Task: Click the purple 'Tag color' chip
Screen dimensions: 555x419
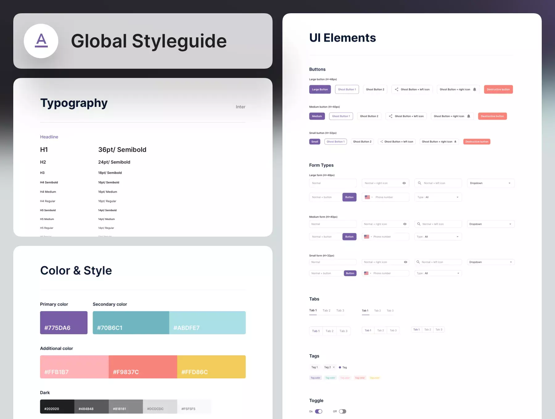Action: coord(315,378)
